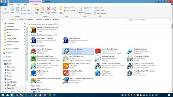Click the Pin to Quick access icon
This screenshot has height=97, width=173.
(5, 9)
